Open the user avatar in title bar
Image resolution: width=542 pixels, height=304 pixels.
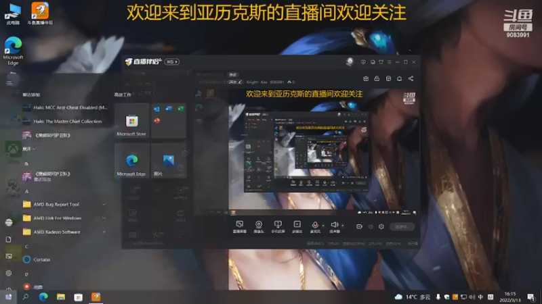click(x=350, y=61)
